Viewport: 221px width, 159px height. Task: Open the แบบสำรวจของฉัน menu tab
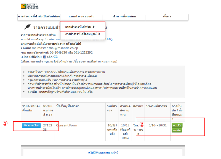82,16
